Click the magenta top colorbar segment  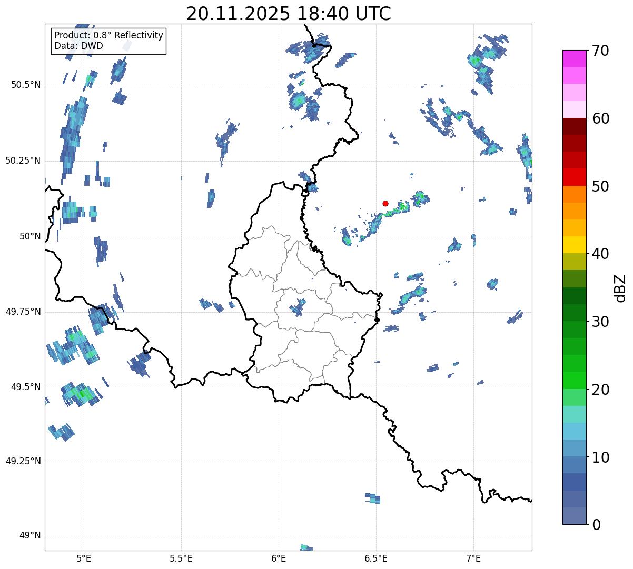click(x=575, y=58)
